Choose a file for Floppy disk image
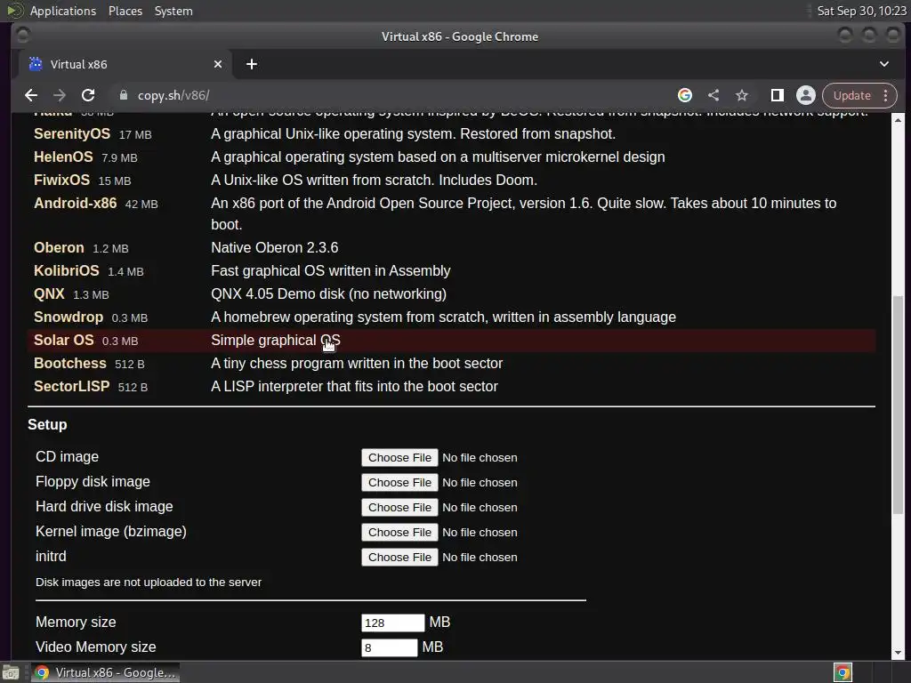911x683 pixels. [x=399, y=483]
